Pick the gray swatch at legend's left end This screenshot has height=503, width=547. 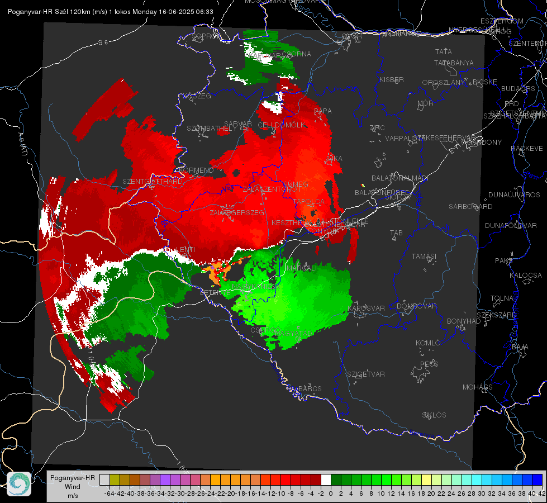tap(104, 480)
